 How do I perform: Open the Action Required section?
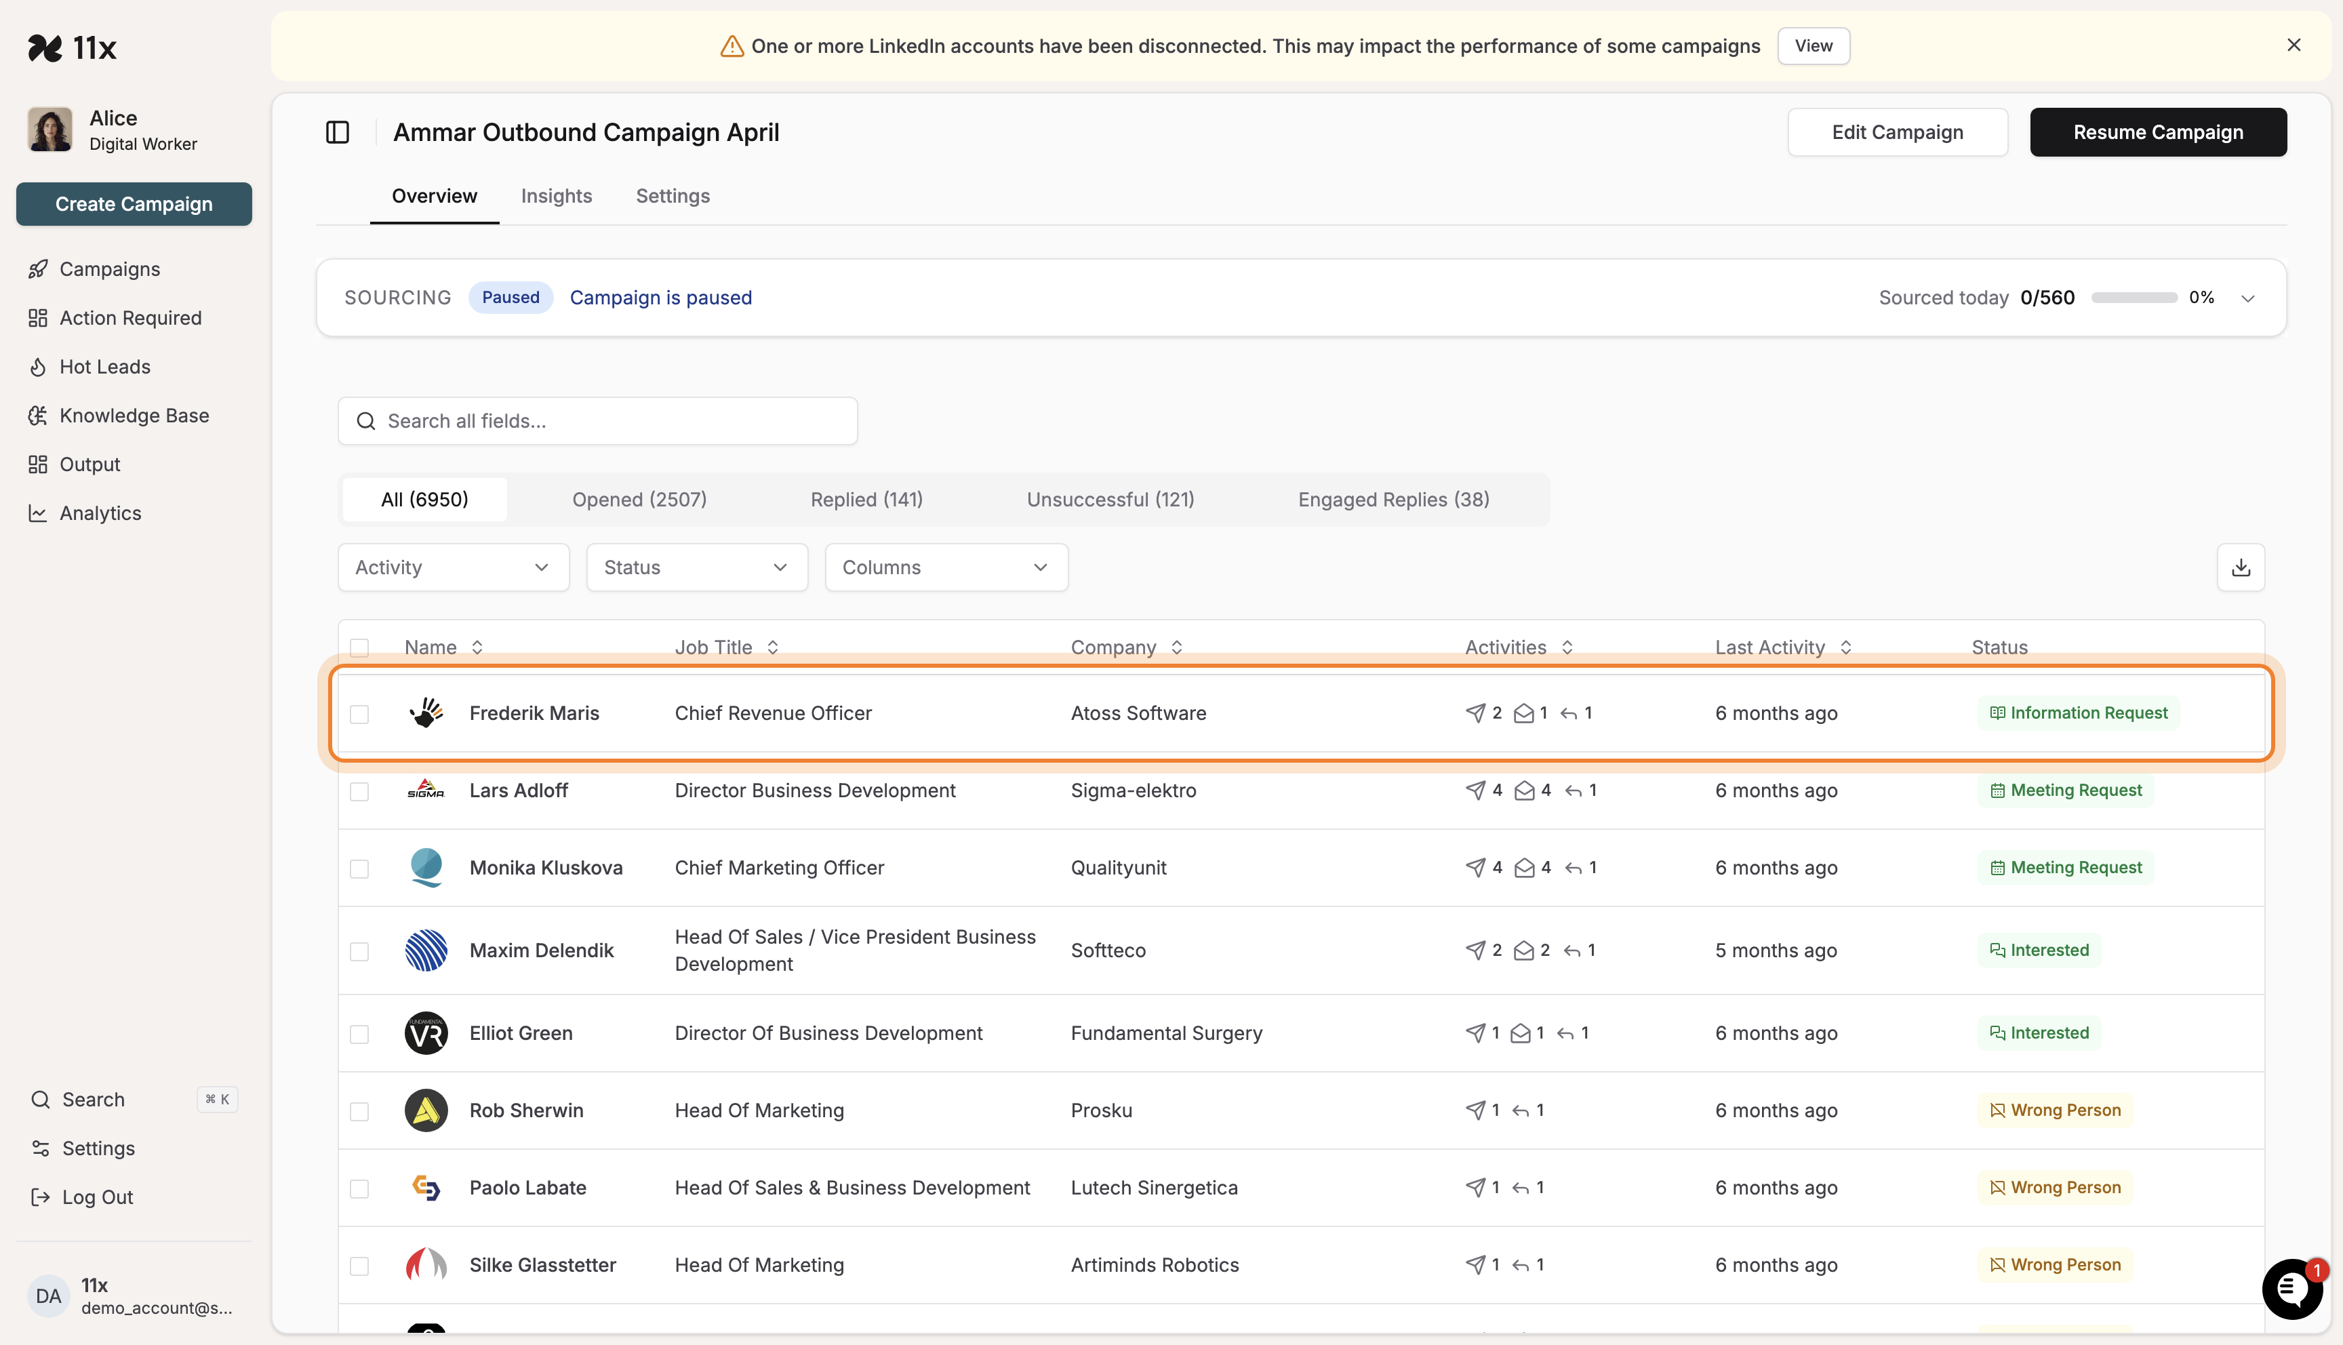coord(130,317)
